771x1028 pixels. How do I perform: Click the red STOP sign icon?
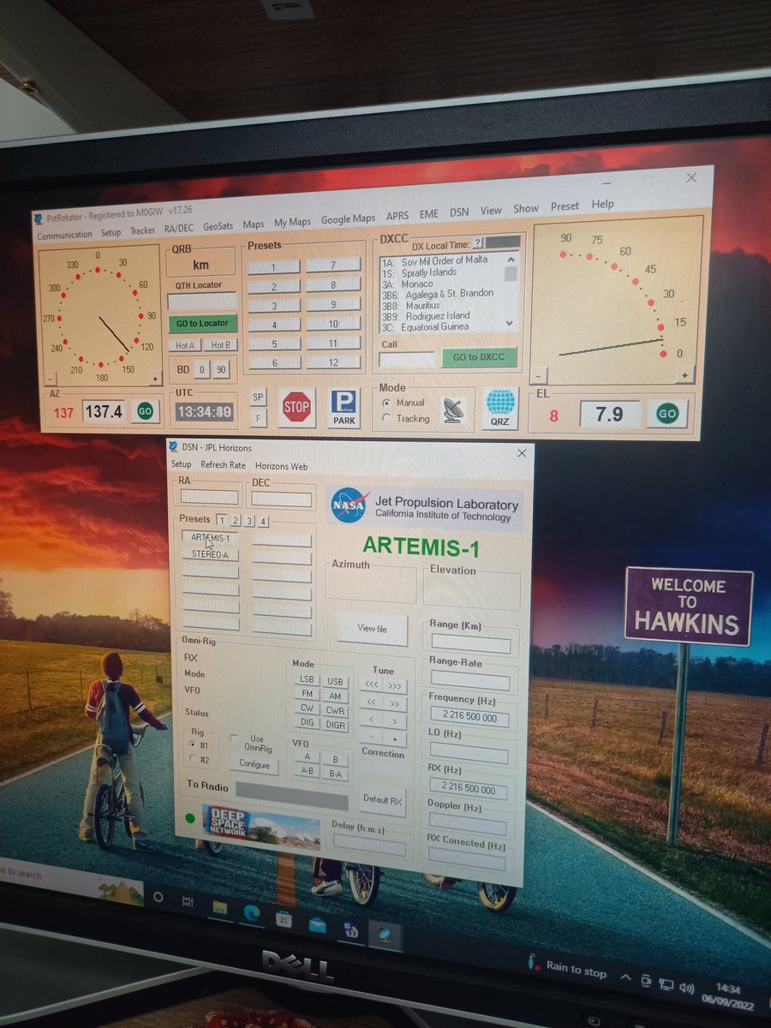(x=296, y=407)
